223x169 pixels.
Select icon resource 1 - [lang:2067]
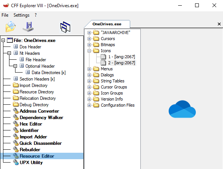tap(121, 57)
